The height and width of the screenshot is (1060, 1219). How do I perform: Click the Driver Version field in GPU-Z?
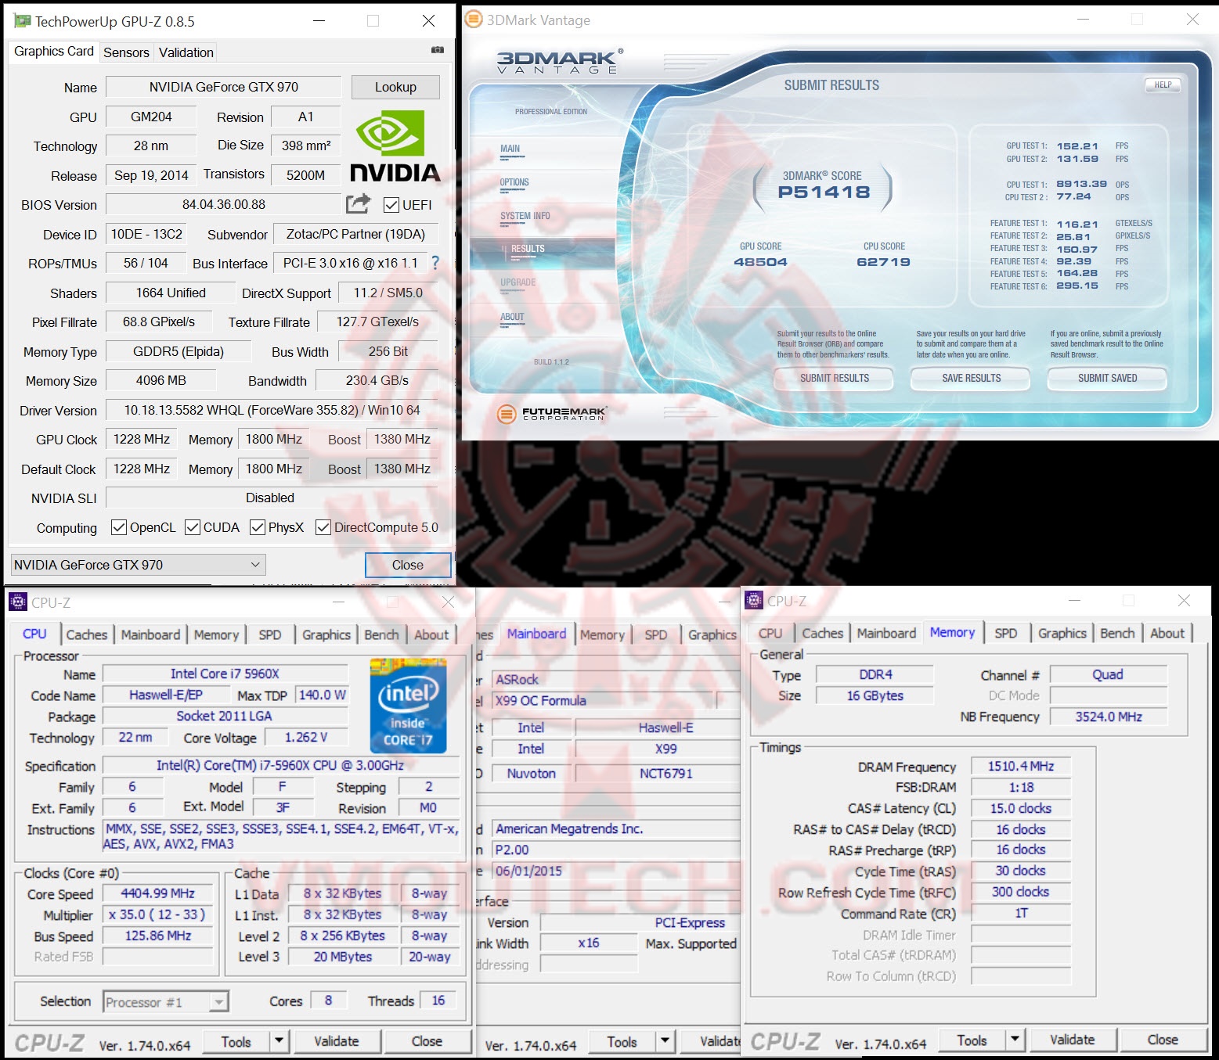(x=272, y=410)
